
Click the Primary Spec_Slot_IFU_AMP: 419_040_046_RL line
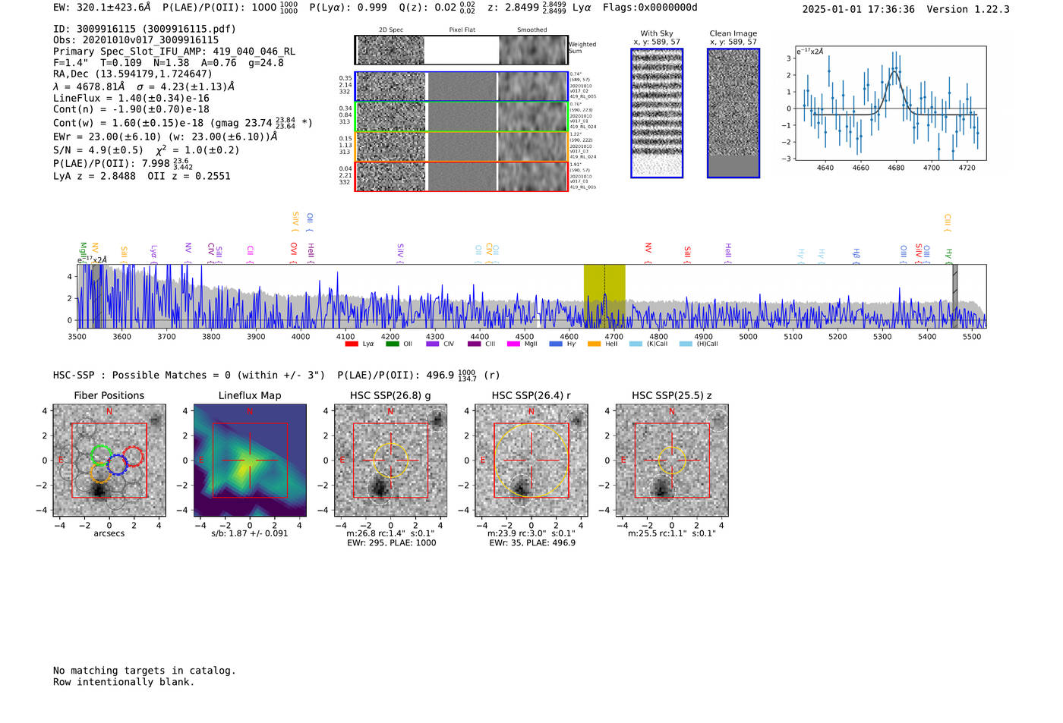pyautogui.click(x=174, y=52)
